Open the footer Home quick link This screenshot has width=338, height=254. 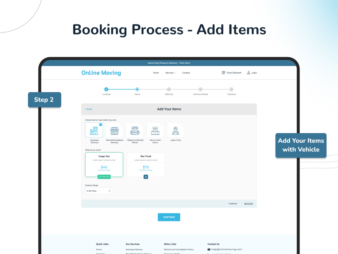point(99,250)
